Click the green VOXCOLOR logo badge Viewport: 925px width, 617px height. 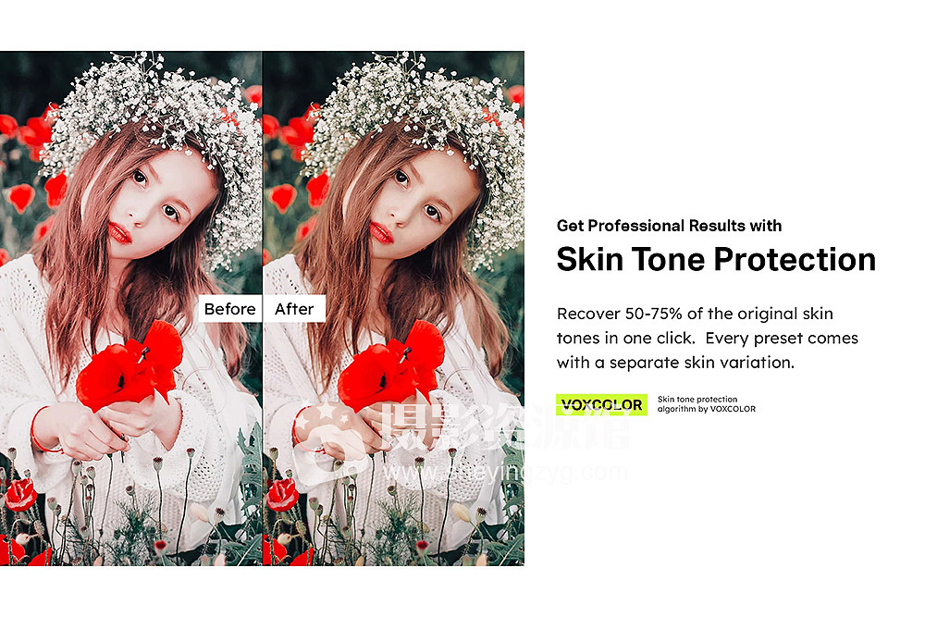601,404
